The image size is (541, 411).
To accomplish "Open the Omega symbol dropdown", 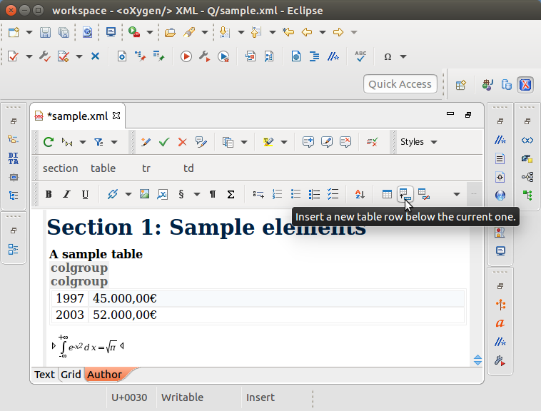I will pos(403,56).
